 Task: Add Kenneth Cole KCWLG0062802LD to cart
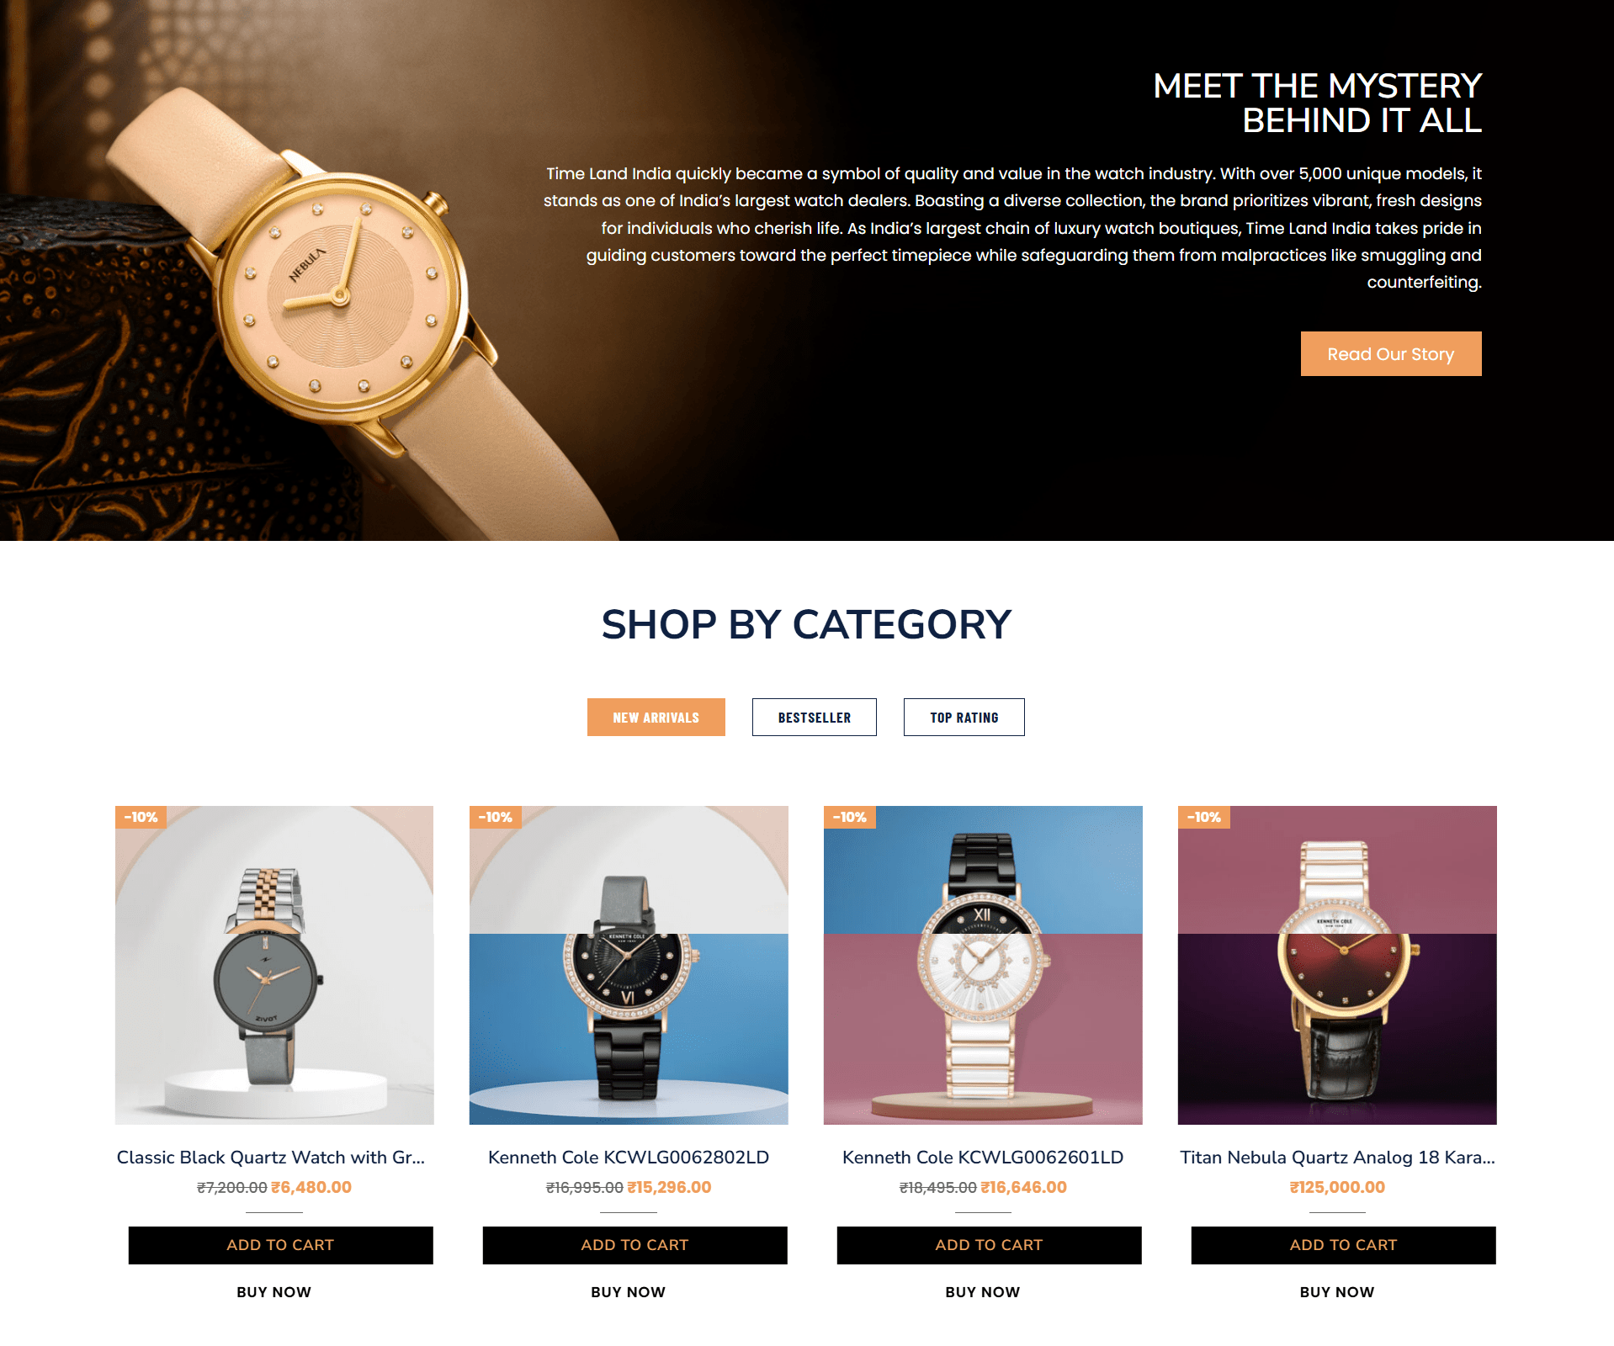634,1245
